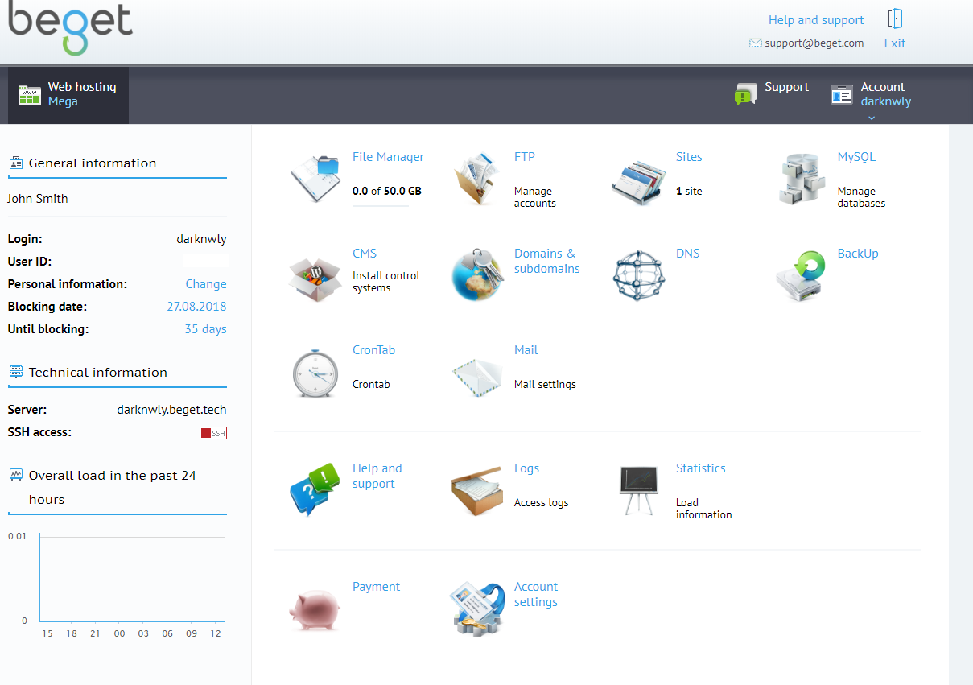This screenshot has height=685, width=973.
Task: Click the '0.0 of 50.0 GB' usage text
Action: (387, 192)
